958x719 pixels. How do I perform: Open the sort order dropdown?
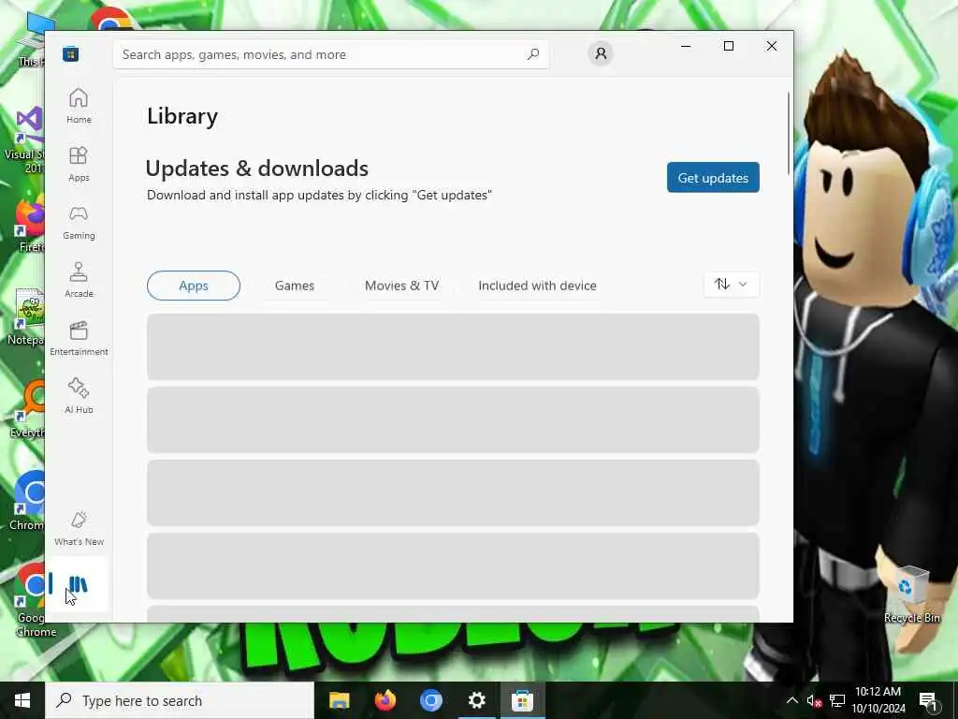tap(732, 285)
